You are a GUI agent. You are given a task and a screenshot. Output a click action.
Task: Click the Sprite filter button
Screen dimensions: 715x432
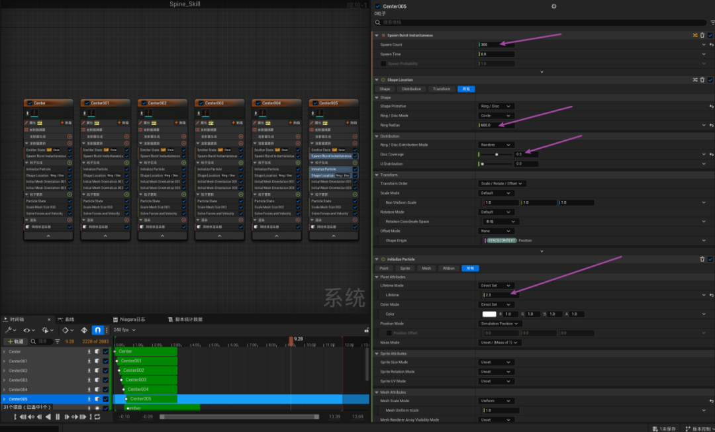tap(405, 269)
